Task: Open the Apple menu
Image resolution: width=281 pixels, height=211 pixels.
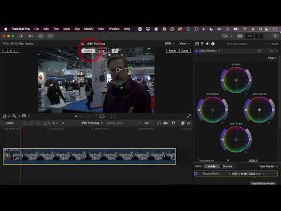Action: point(6,29)
